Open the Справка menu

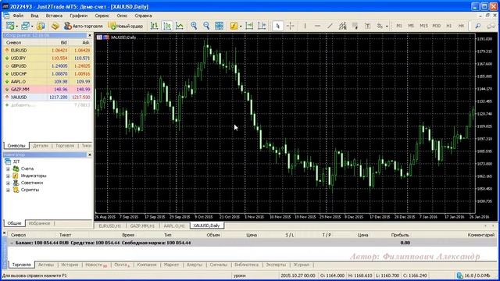(x=143, y=16)
